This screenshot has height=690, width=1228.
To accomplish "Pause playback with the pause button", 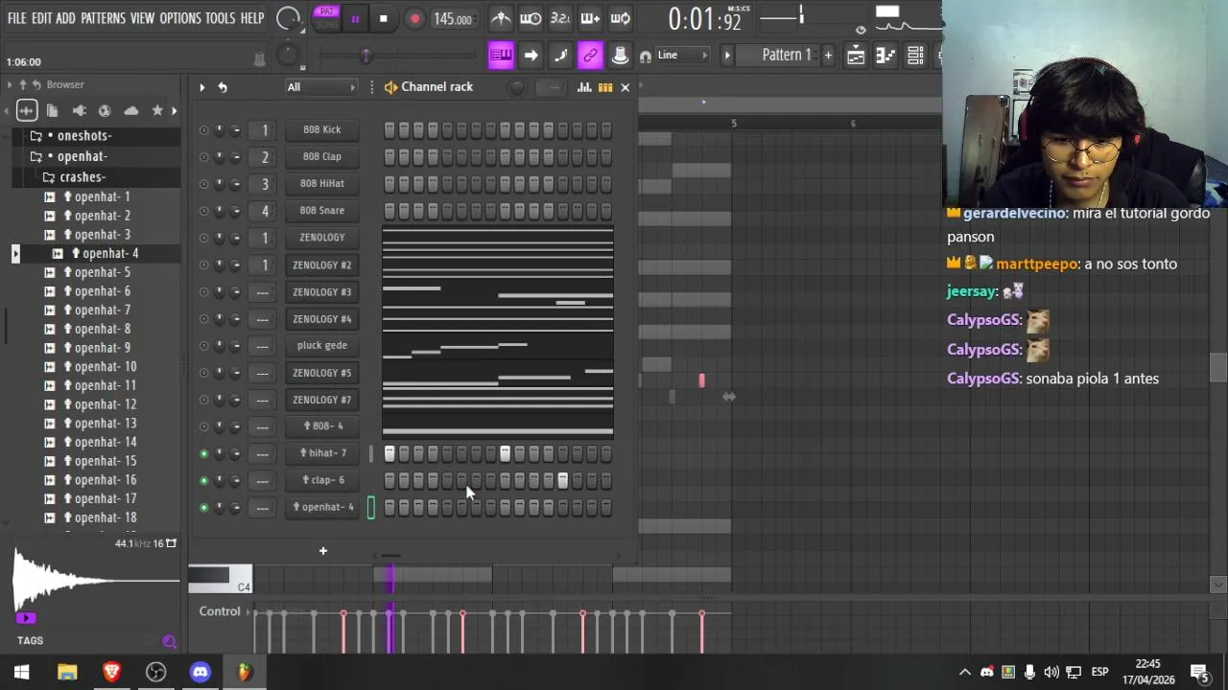I will click(355, 19).
